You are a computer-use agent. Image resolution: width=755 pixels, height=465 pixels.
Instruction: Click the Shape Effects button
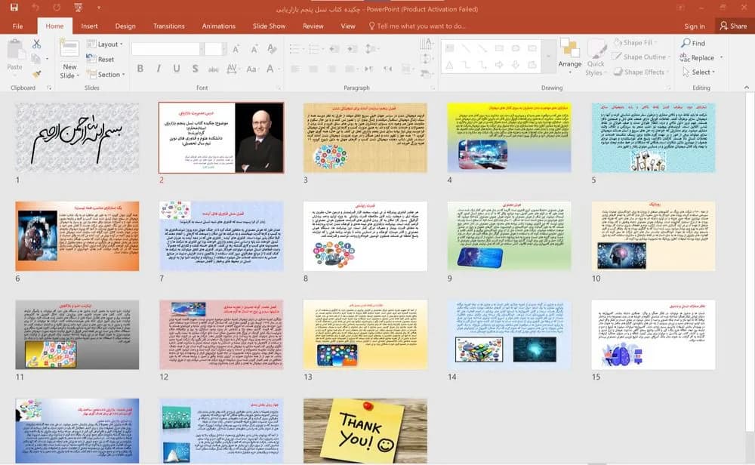tap(639, 72)
